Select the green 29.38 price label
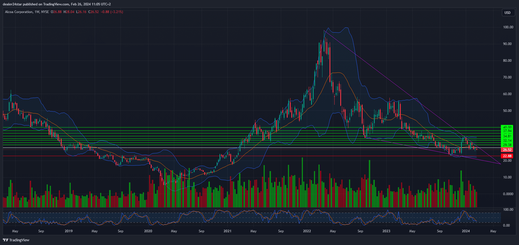This screenshot has height=245, width=519. (507, 145)
